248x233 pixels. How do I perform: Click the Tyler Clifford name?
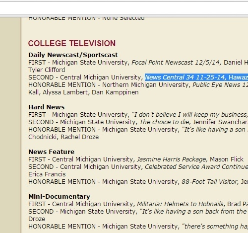(x=47, y=70)
